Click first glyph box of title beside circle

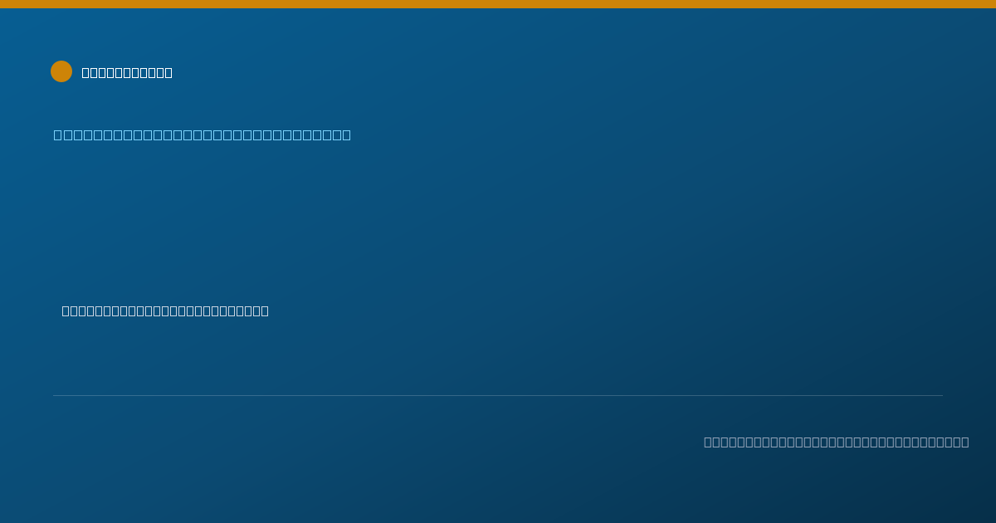pyautogui.click(x=85, y=72)
